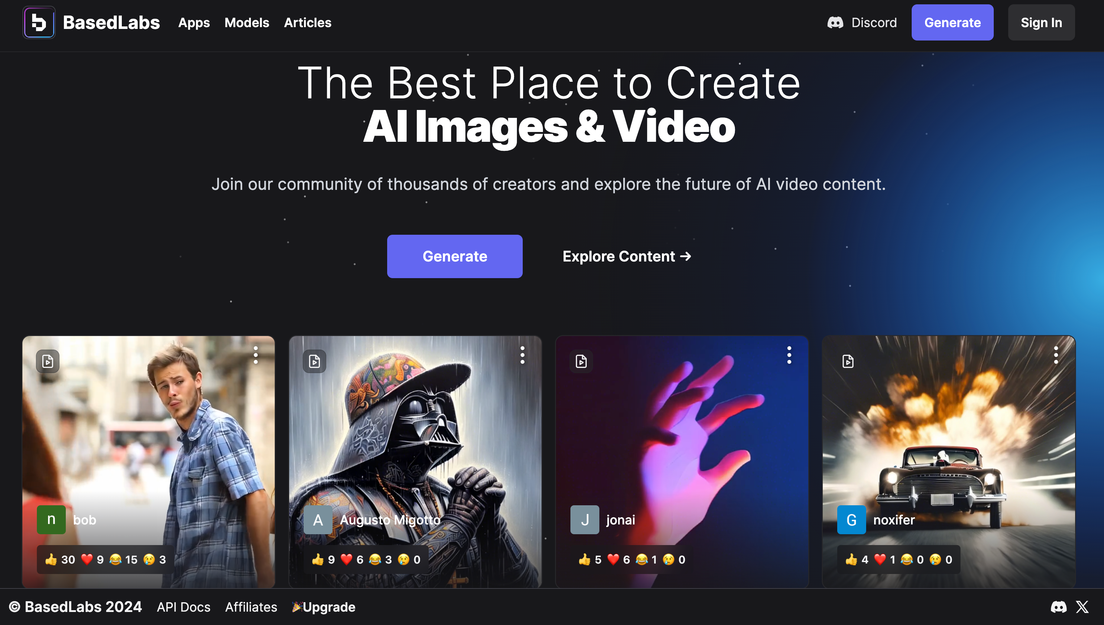The height and width of the screenshot is (625, 1104).
Task: Click the Sign In button
Action: point(1041,22)
